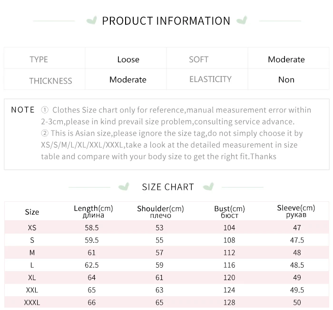Select the XS size row label
The width and height of the screenshot is (333, 310).
tap(32, 227)
